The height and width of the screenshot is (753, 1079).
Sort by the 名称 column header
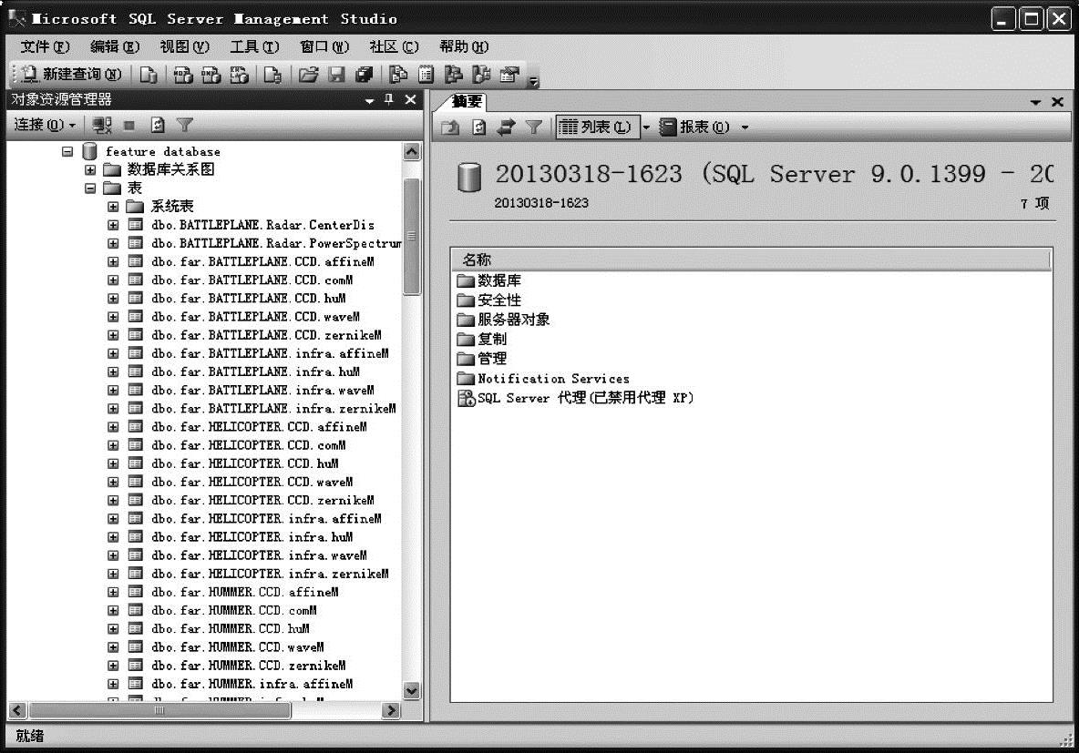pos(751,259)
